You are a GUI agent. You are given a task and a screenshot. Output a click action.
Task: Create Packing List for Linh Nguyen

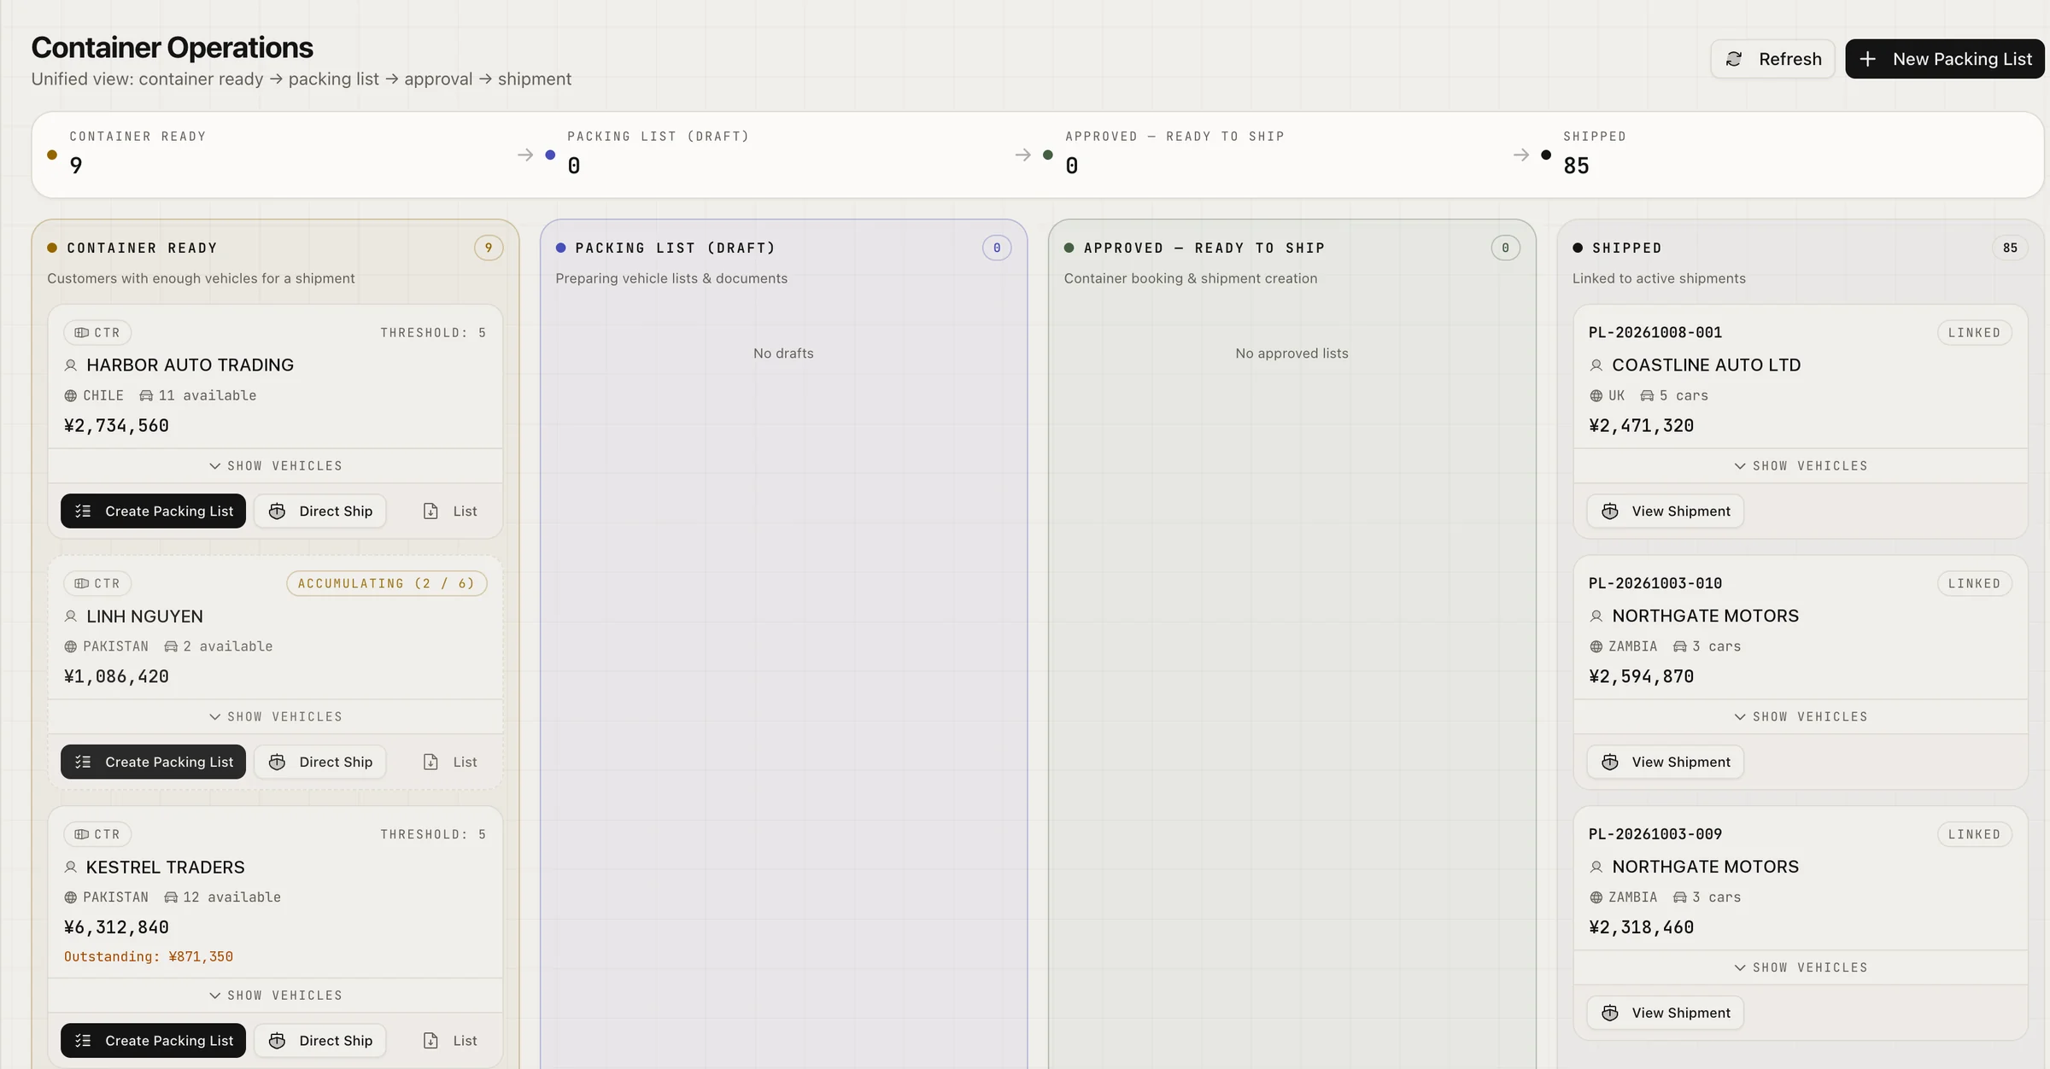coord(153,762)
